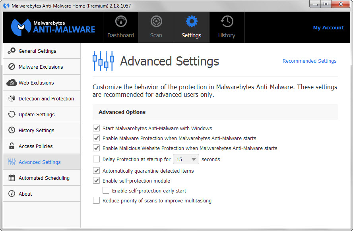Click the History clock icon
Image resolution: width=353 pixels, height=231 pixels.
click(x=227, y=21)
